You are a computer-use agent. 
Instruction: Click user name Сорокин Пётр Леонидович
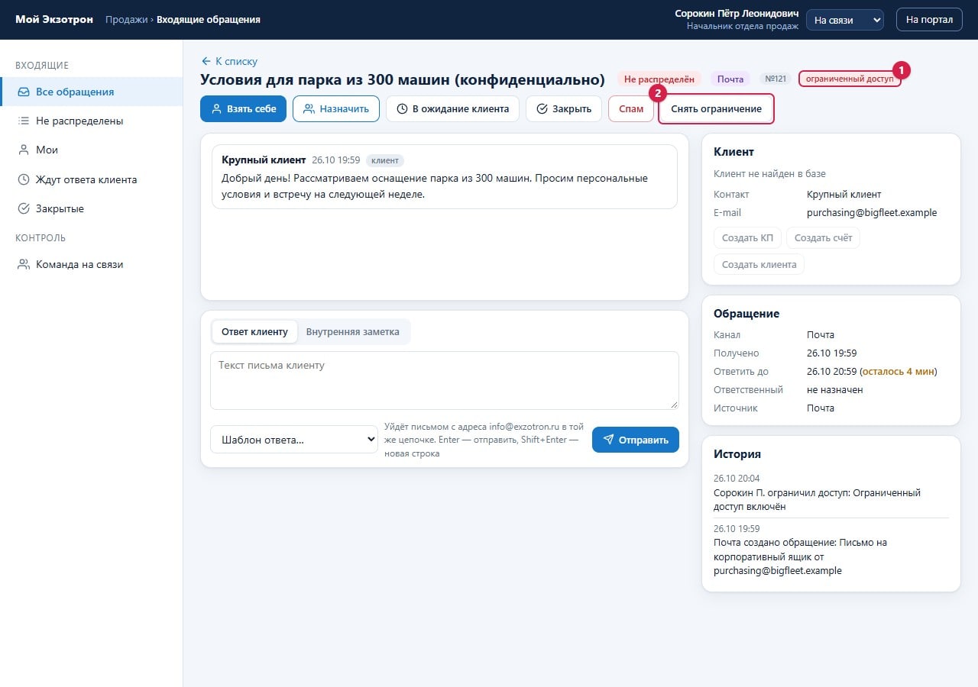(x=737, y=14)
